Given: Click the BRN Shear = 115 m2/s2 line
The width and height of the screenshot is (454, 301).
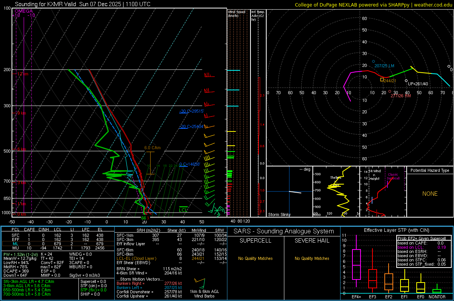Looking at the screenshot, I should click(x=149, y=269).
